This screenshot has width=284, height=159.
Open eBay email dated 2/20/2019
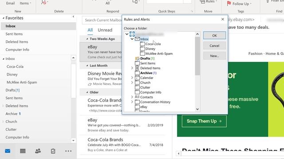tap(122, 125)
